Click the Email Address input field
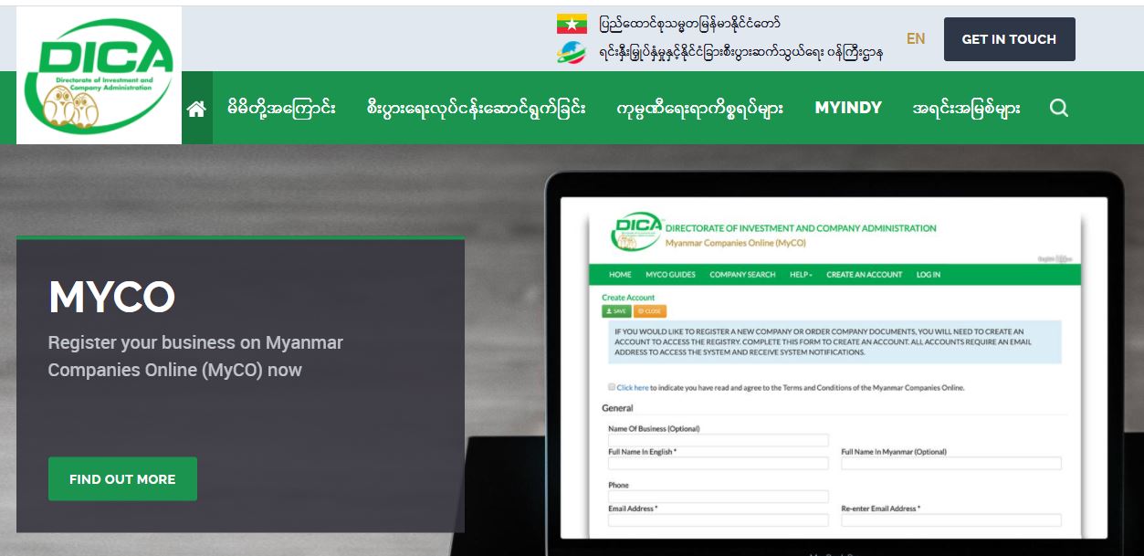 tap(718, 520)
